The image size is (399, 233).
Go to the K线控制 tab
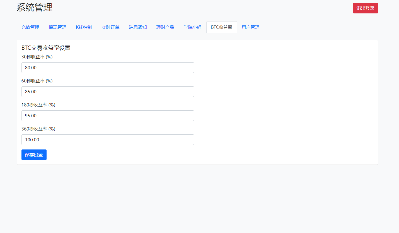pyautogui.click(x=84, y=27)
